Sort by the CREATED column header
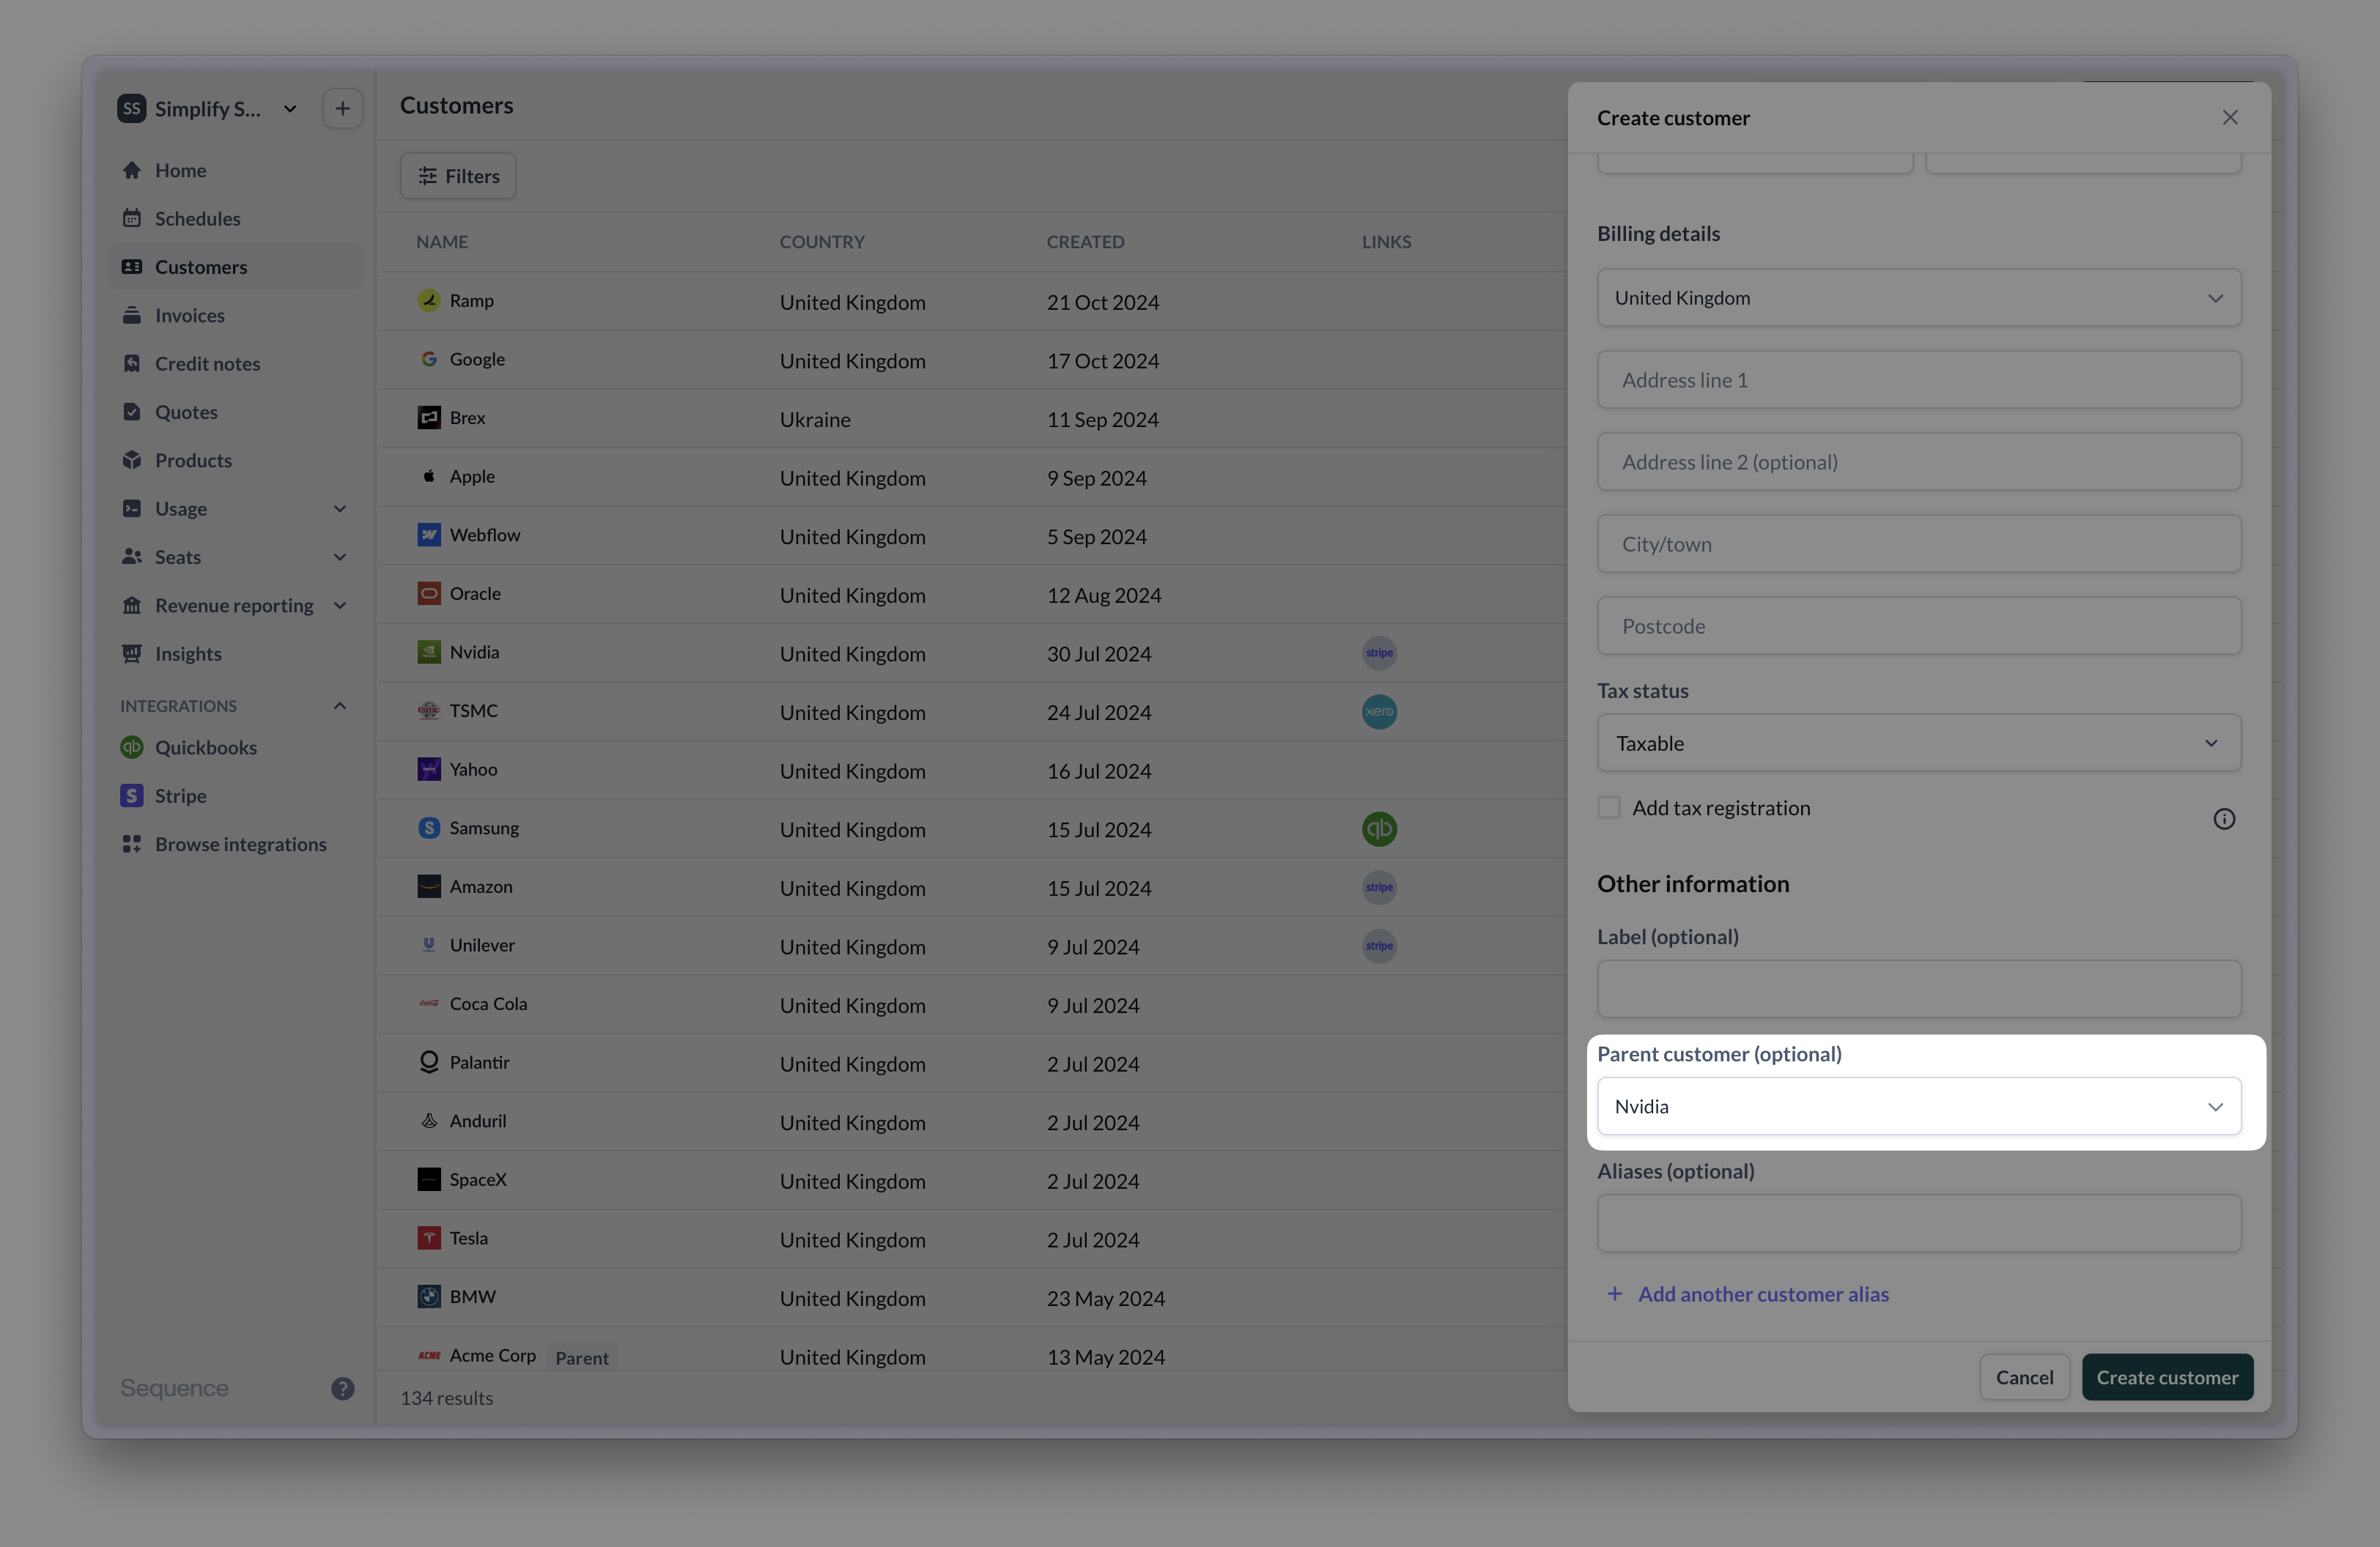Screen dimensions: 2380x1547 tap(1085, 242)
